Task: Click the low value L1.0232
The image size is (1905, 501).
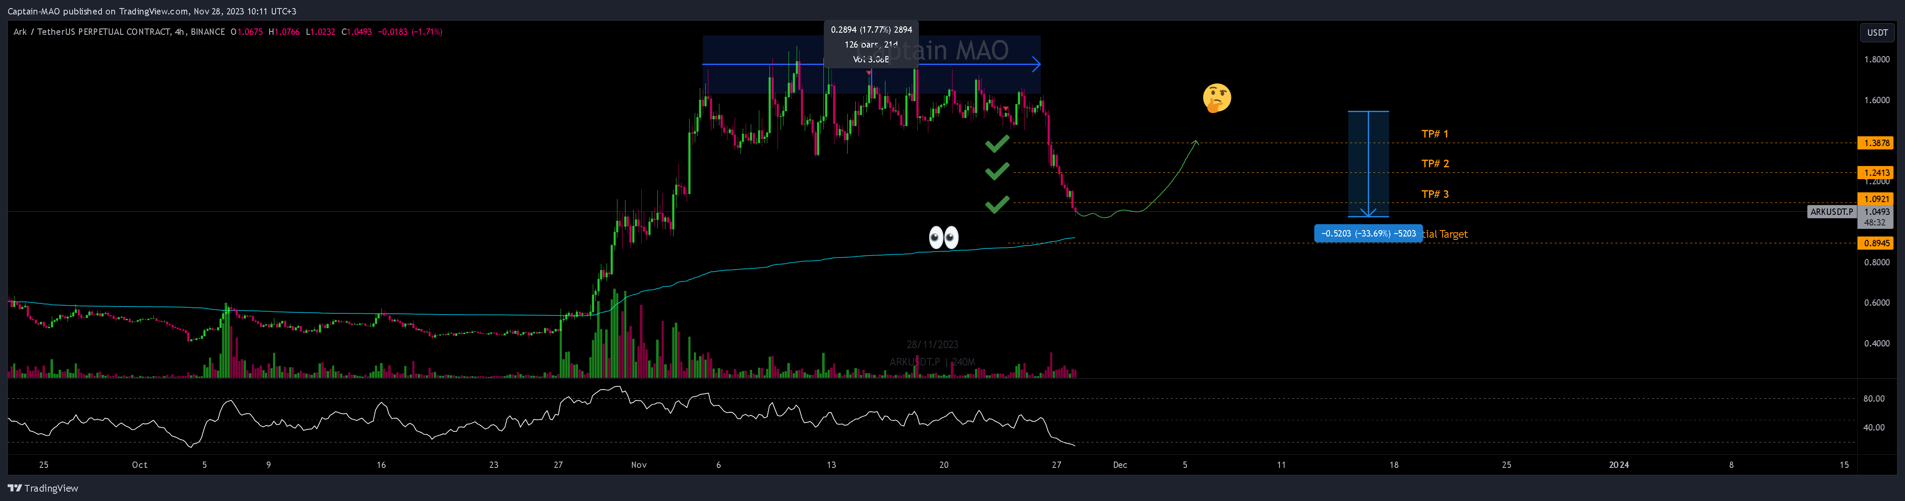Action: [x=320, y=32]
